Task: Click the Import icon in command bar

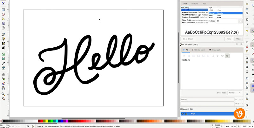Action: point(247,20)
